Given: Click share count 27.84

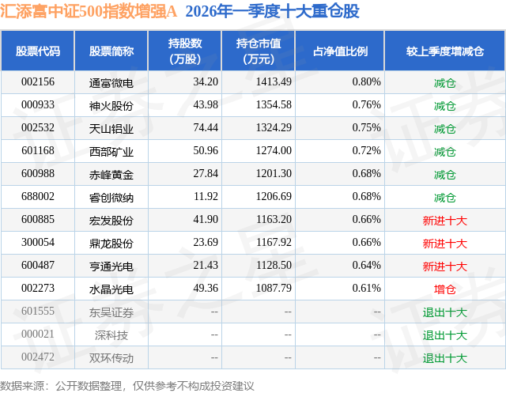Looking at the screenshot, I should click(x=206, y=174).
